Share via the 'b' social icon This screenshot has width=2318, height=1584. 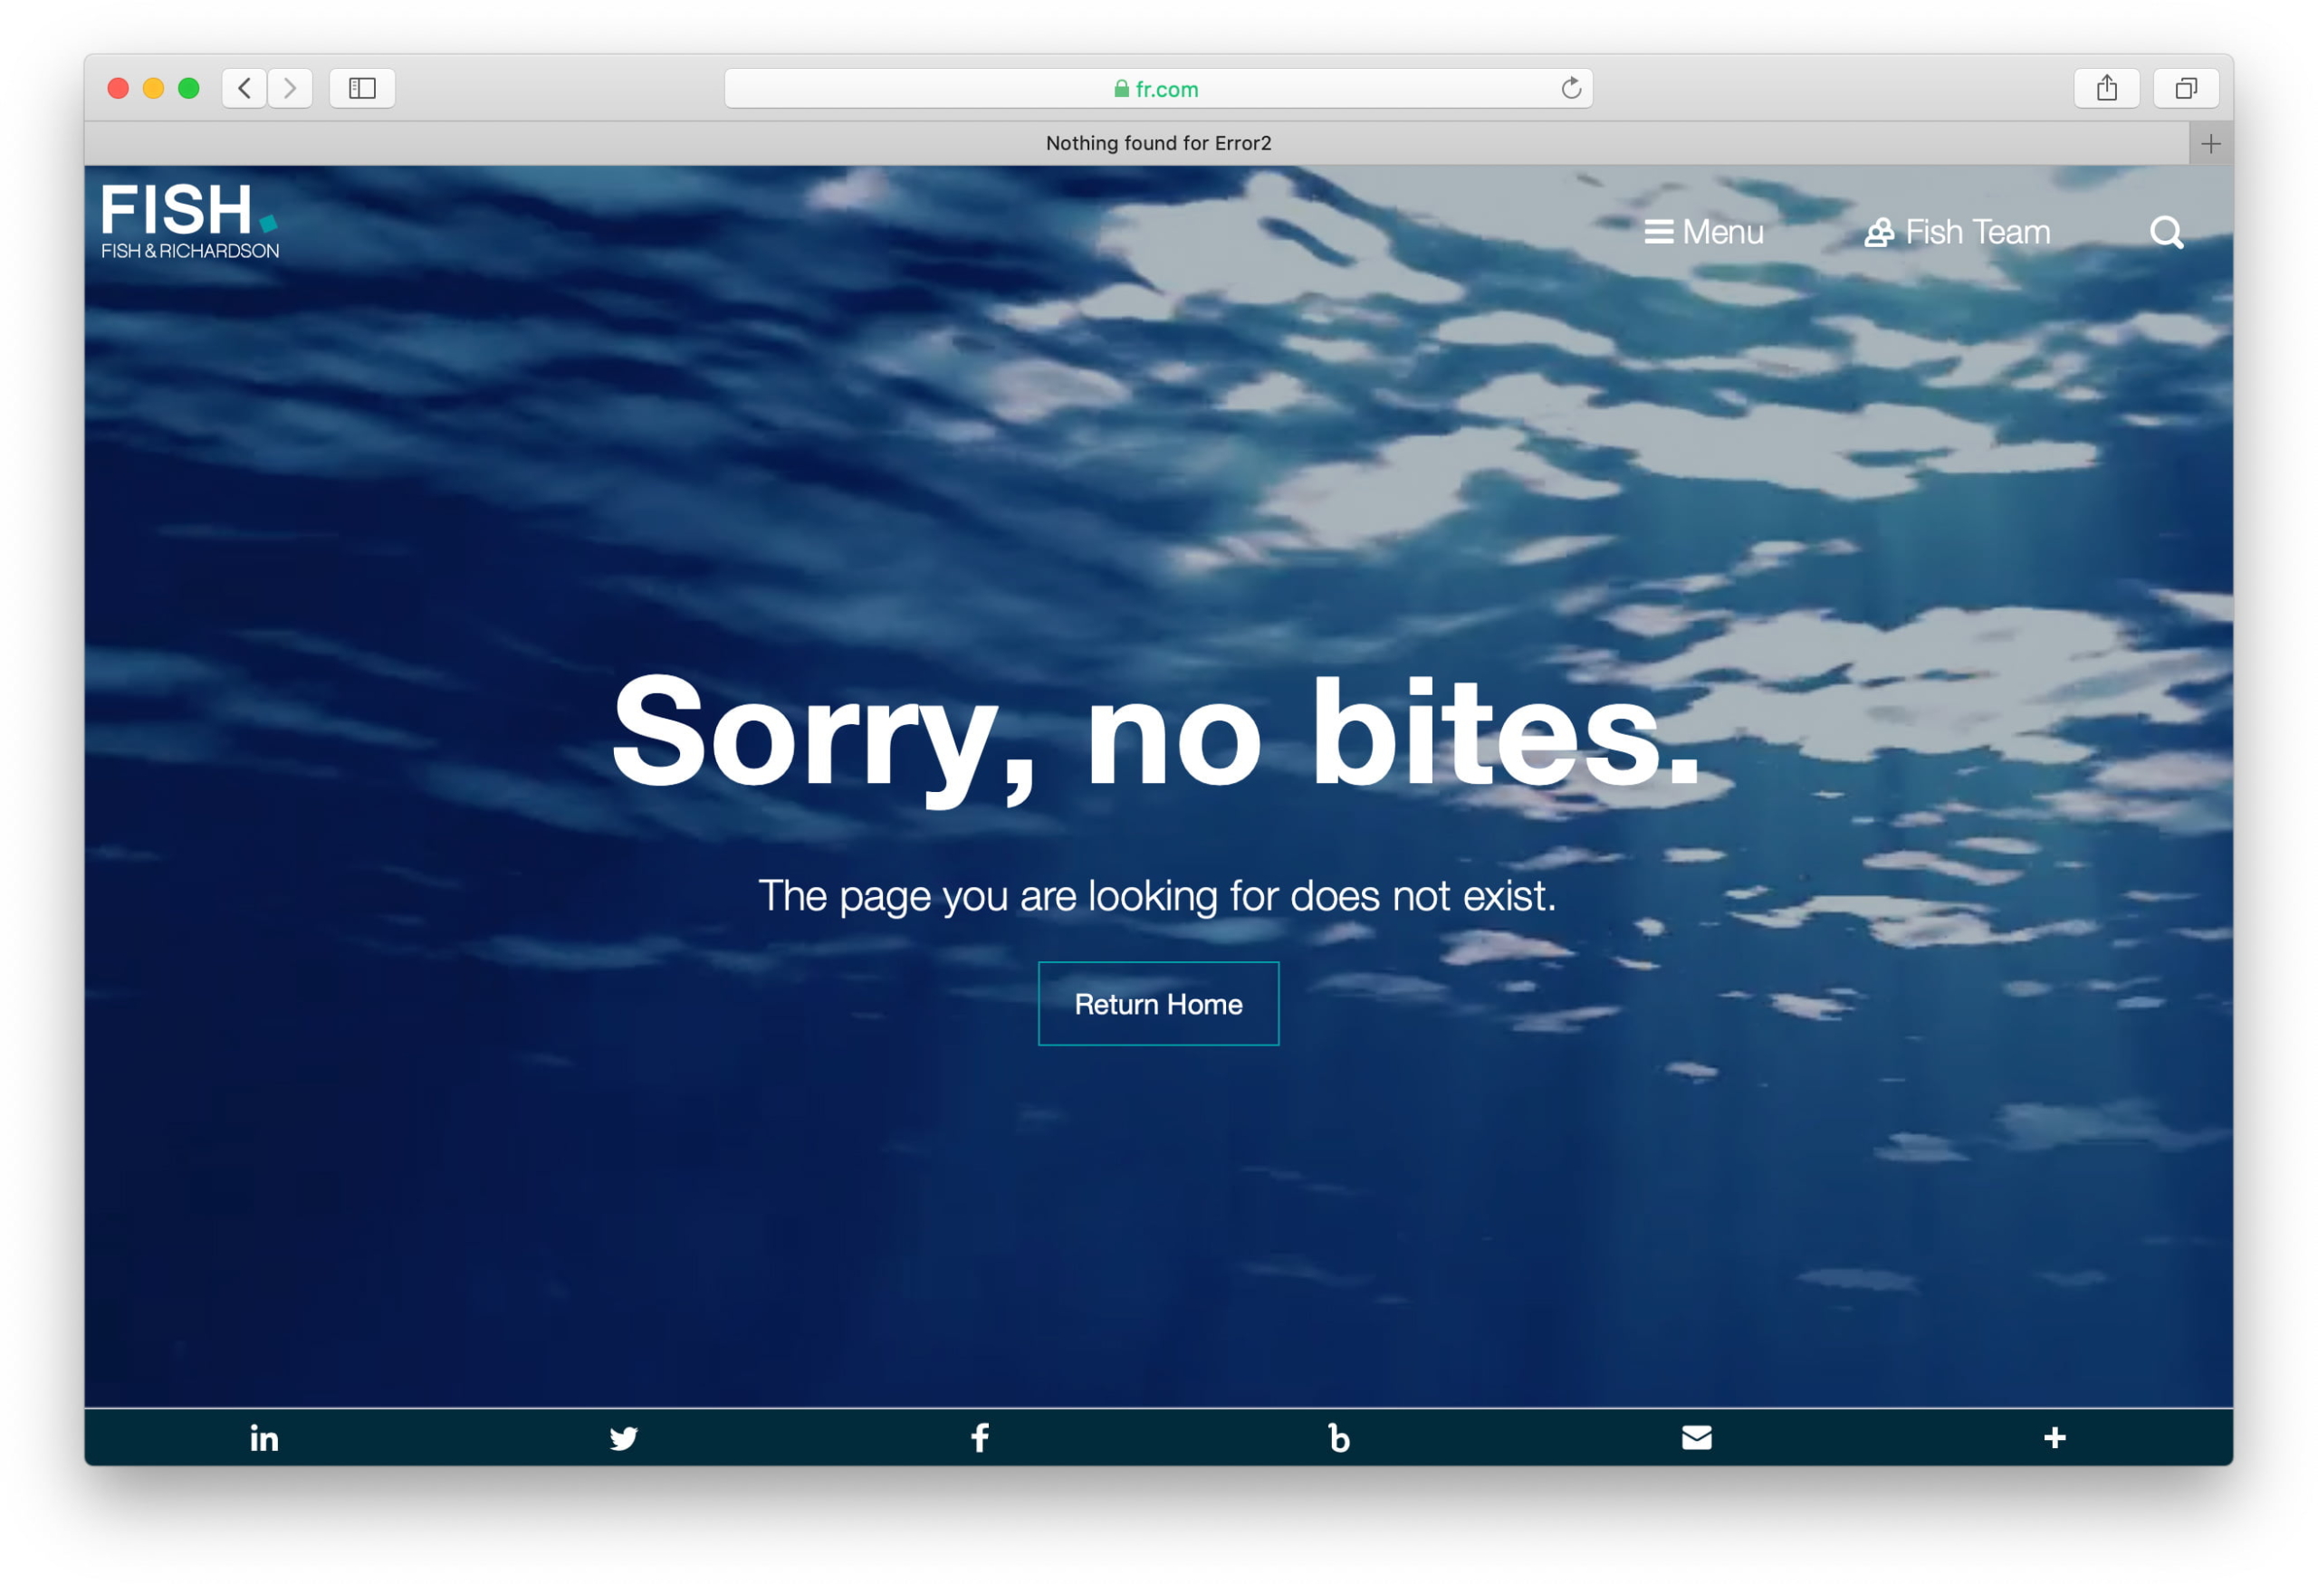click(x=1338, y=1437)
